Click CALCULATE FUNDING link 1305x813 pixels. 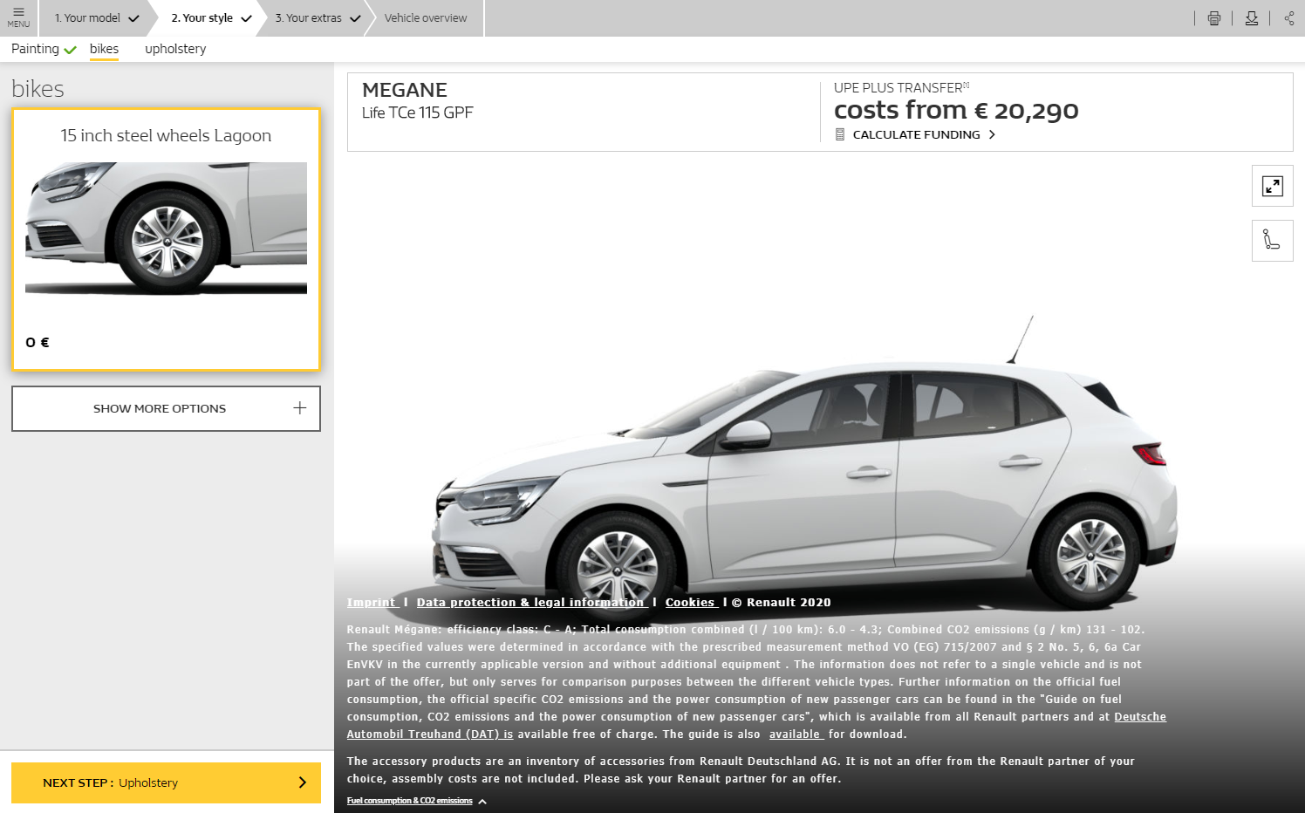916,134
